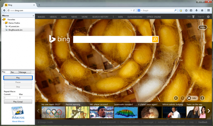Move news carousel right with the arrow

(x=209, y=111)
